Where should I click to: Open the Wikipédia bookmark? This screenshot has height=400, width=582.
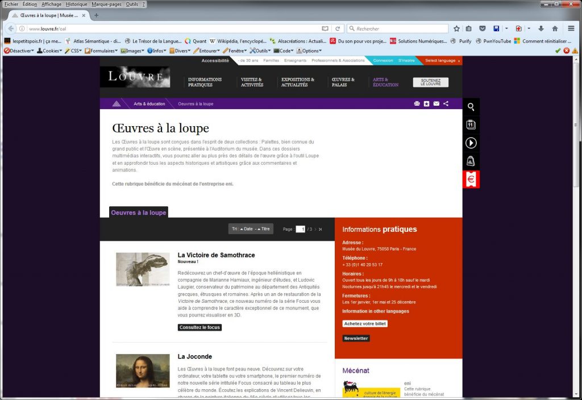tap(238, 41)
